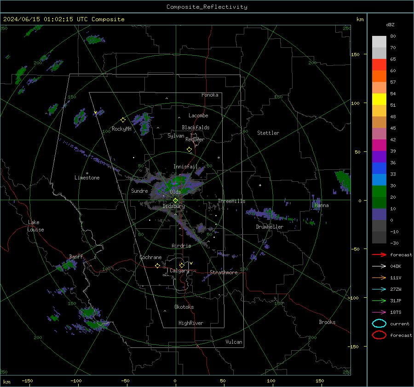This screenshot has height=387, width=414.
Task: Click the cyan 27ZW arrow icon
Action: [379, 289]
